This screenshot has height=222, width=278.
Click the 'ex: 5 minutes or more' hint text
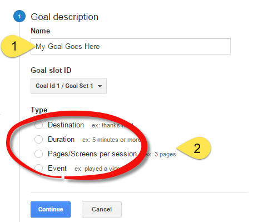point(111,140)
